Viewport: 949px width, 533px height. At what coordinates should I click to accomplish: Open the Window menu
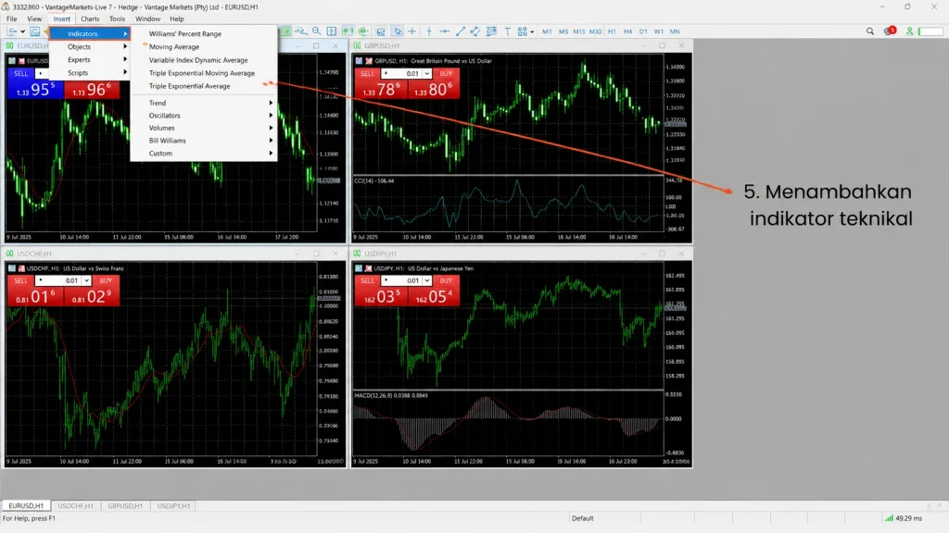point(147,19)
